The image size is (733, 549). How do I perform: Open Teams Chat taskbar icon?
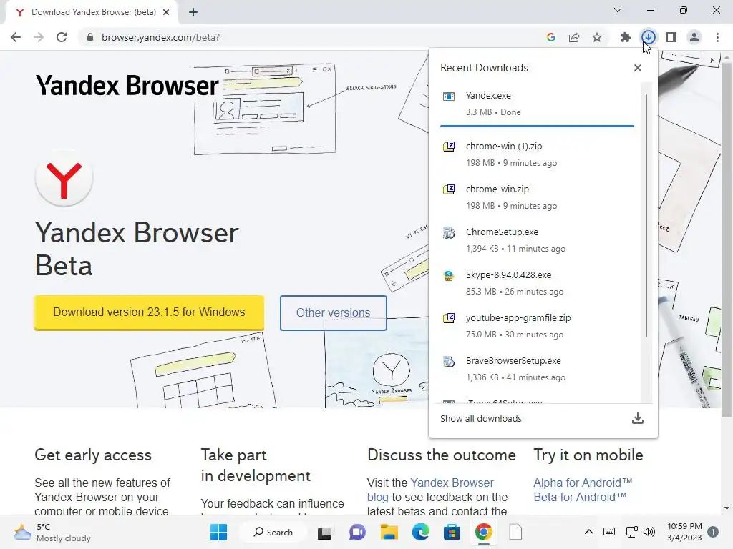tap(357, 532)
